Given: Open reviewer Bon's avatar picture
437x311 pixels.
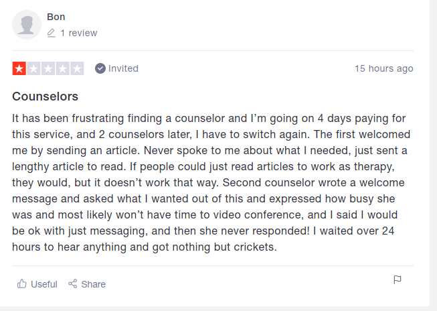Looking at the screenshot, I should tap(27, 25).
